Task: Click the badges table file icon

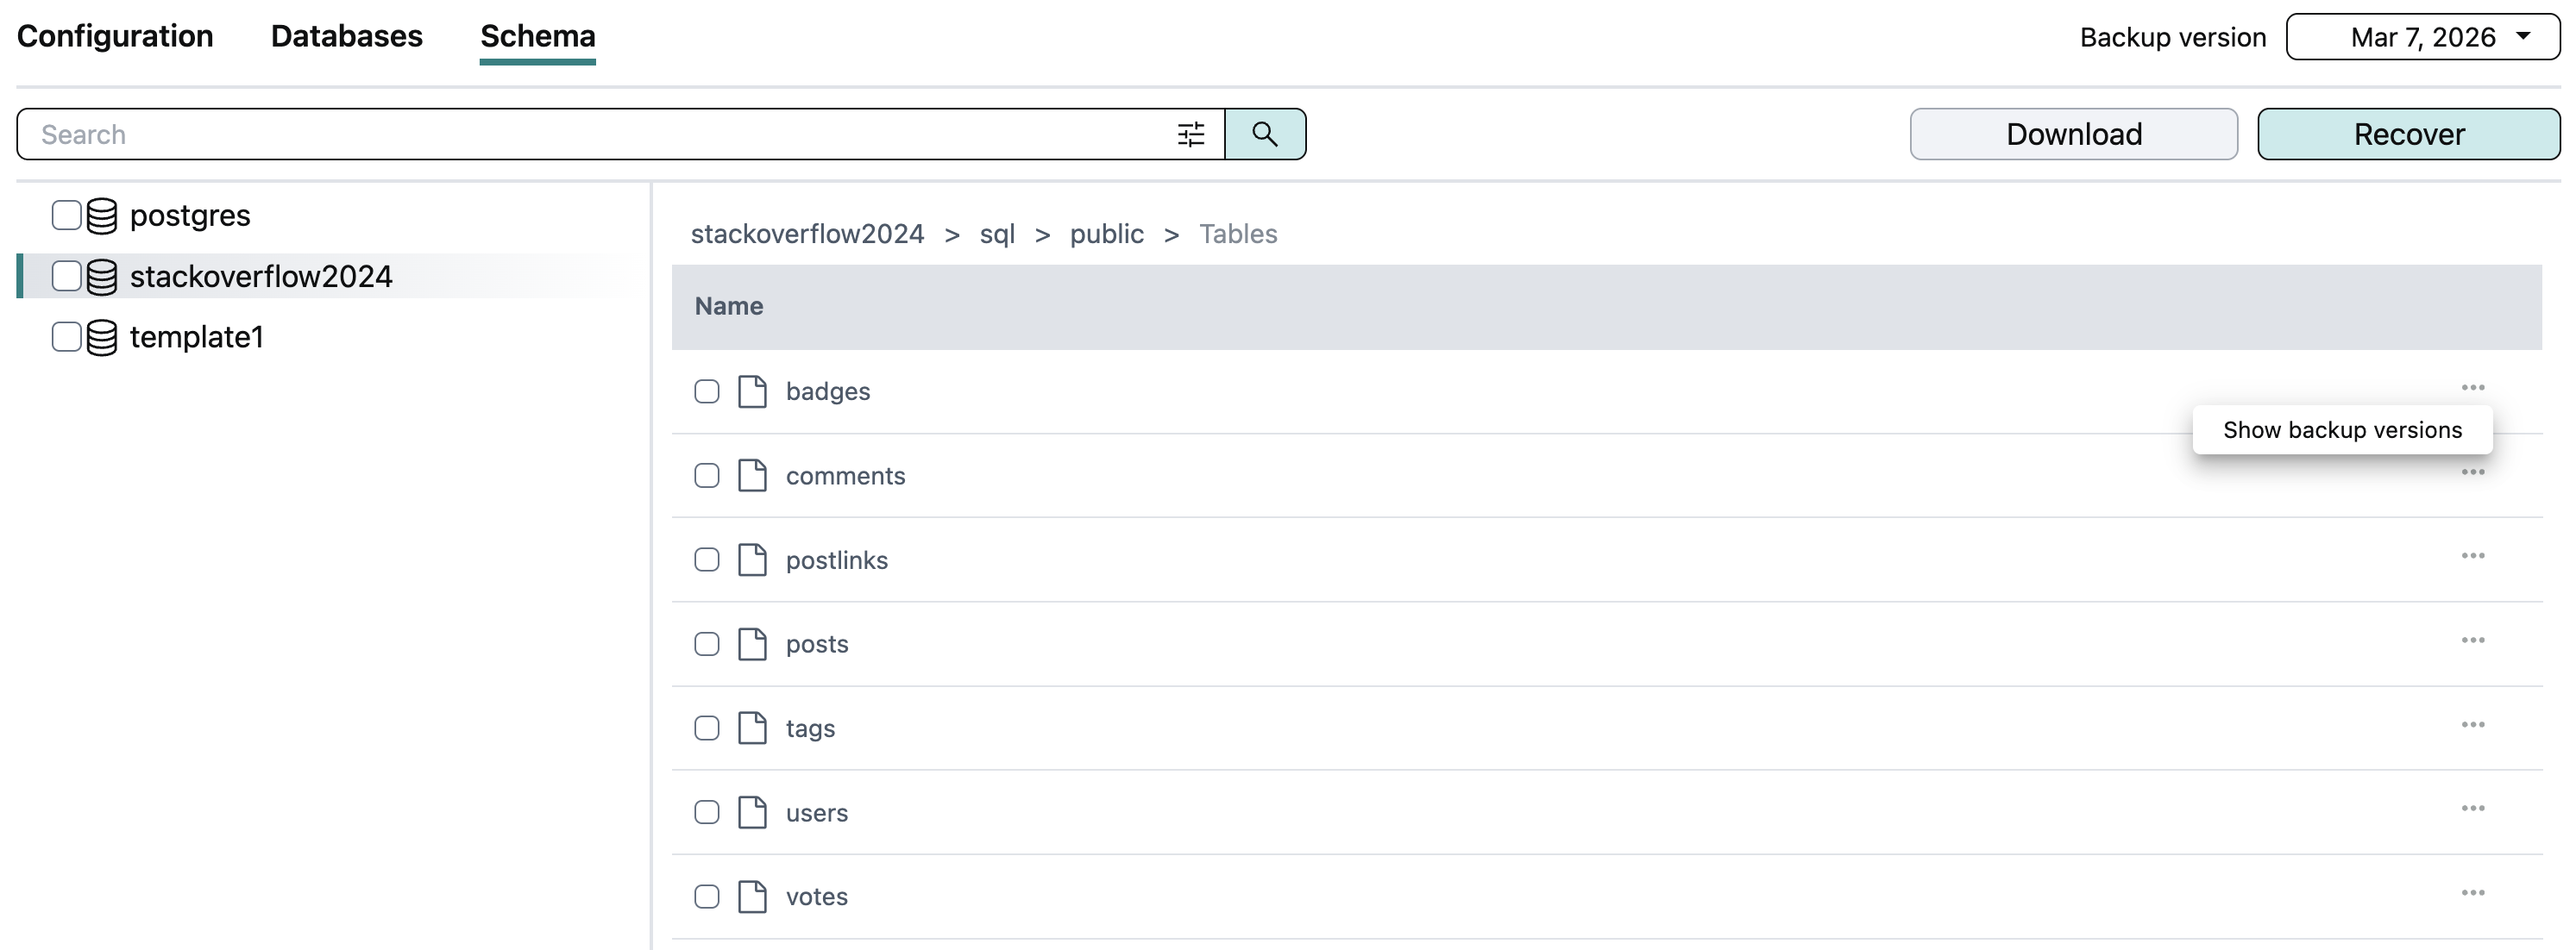Action: point(752,391)
